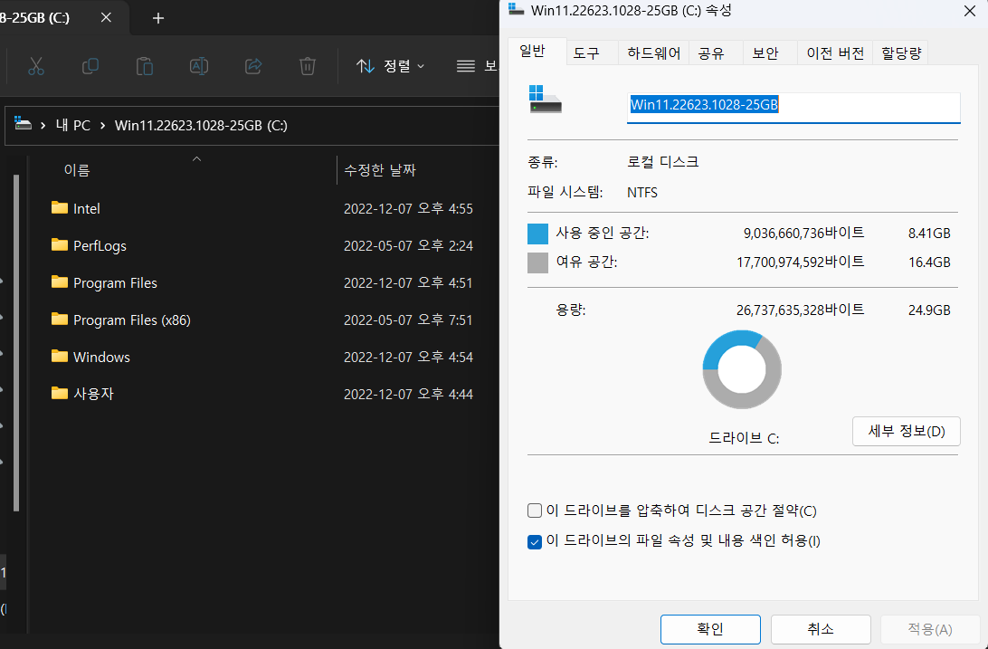
Task: Expand the chevron after 내 PC
Action: [x=102, y=126]
